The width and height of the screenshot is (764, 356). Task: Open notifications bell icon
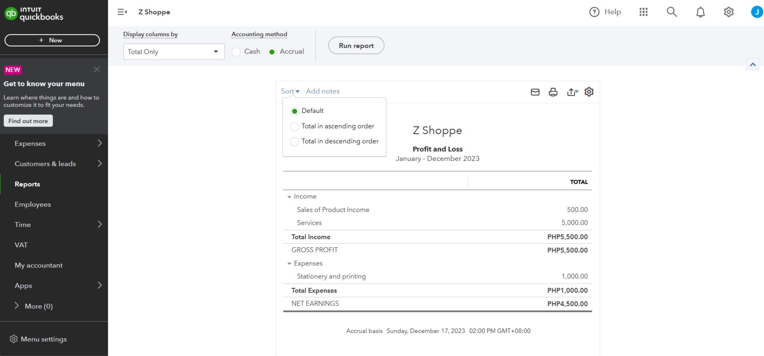point(700,12)
